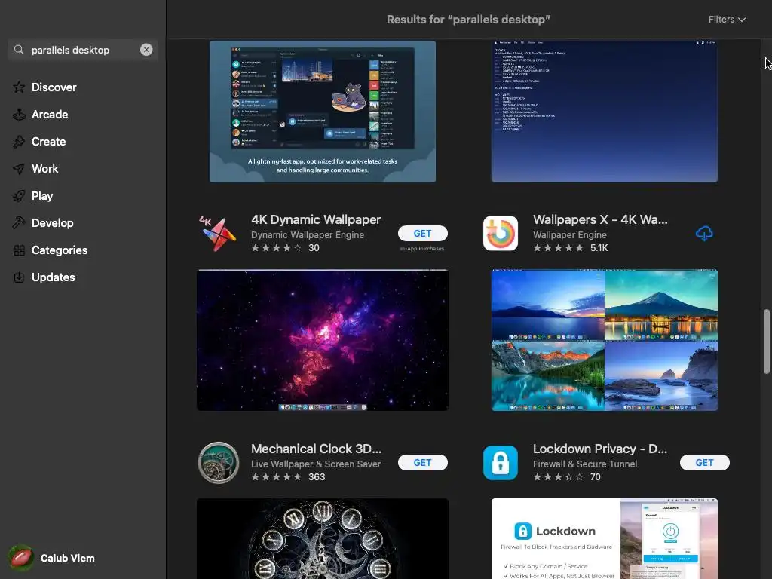Go to the Create section

[48, 141]
